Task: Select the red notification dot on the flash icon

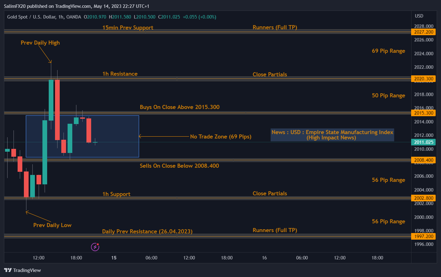Action: (98, 244)
